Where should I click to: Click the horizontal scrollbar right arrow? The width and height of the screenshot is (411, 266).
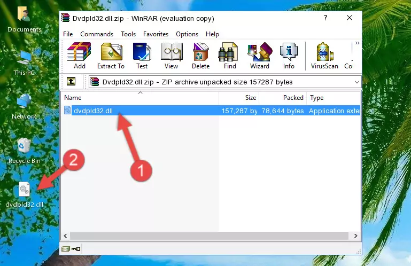(x=356, y=236)
